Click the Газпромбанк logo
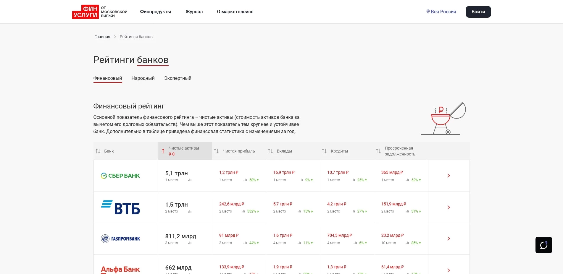 click(x=120, y=239)
